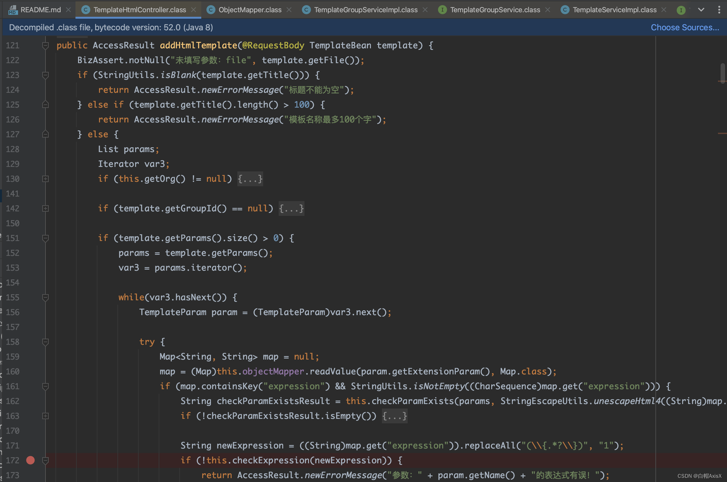The height and width of the screenshot is (482, 727).
Task: Collapse the addHtmlTemplate method at line 121
Action: [45, 45]
